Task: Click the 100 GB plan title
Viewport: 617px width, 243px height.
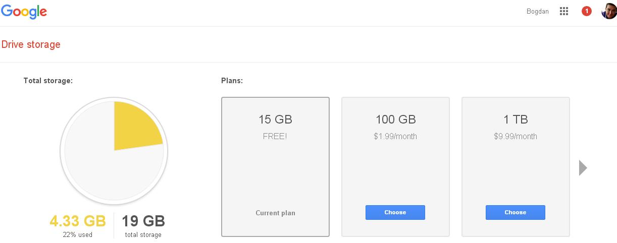Action: tap(395, 119)
